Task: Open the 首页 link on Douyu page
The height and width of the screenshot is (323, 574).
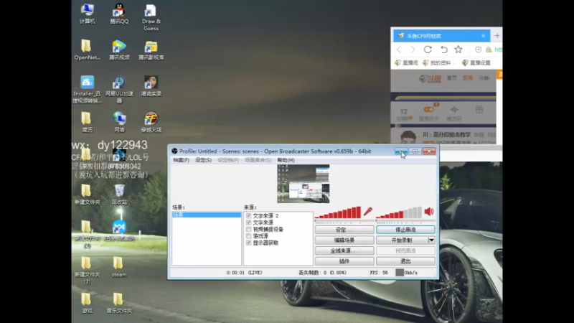Action: pos(451,78)
